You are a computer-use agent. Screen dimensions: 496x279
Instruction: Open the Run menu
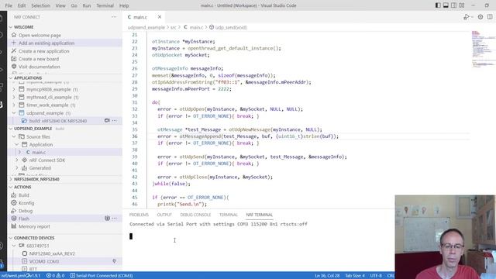(86, 5)
